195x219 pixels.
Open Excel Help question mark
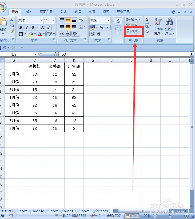click(x=173, y=12)
